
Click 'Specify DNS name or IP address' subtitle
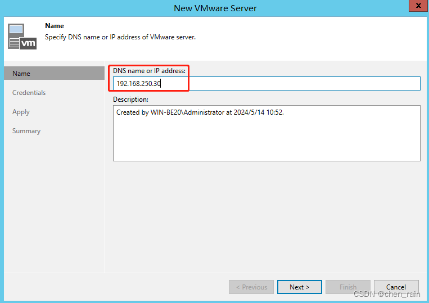[120, 37]
